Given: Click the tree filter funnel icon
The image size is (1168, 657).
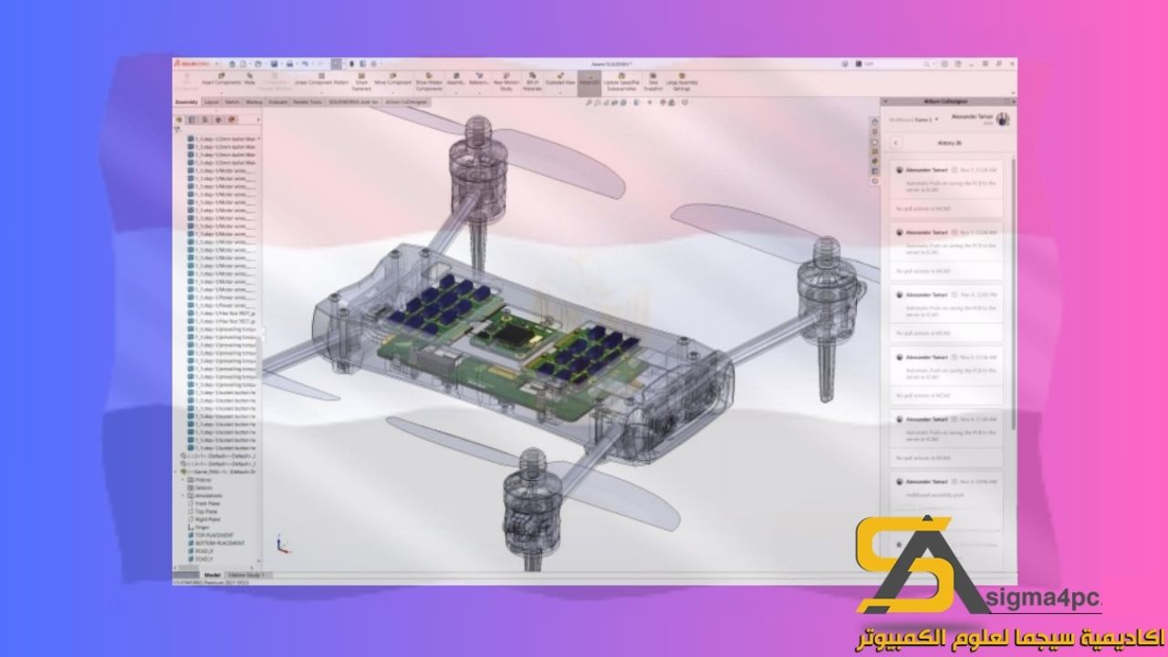Looking at the screenshot, I should (178, 128).
